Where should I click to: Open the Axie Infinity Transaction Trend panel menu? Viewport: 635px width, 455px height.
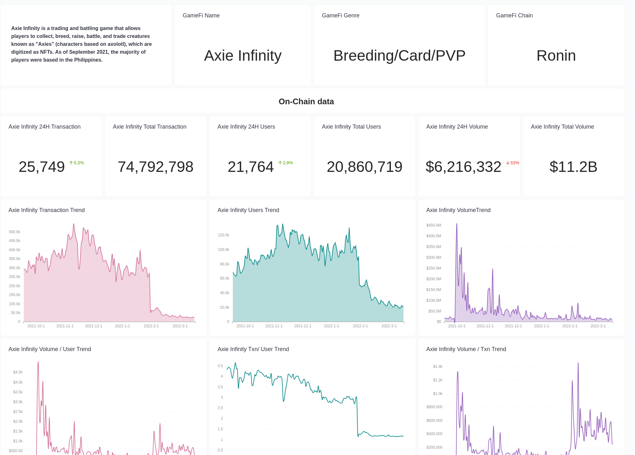click(x=47, y=210)
